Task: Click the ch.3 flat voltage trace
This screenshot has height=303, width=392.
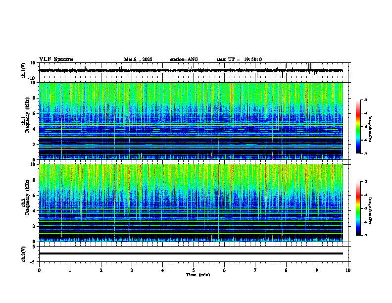Action: click(191, 253)
